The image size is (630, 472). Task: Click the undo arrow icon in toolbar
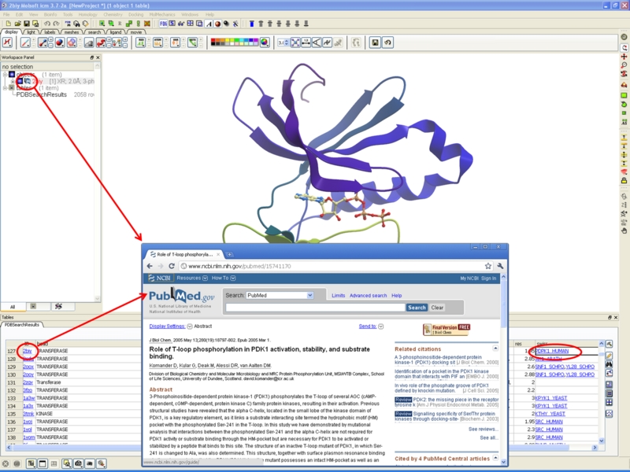(x=46, y=24)
